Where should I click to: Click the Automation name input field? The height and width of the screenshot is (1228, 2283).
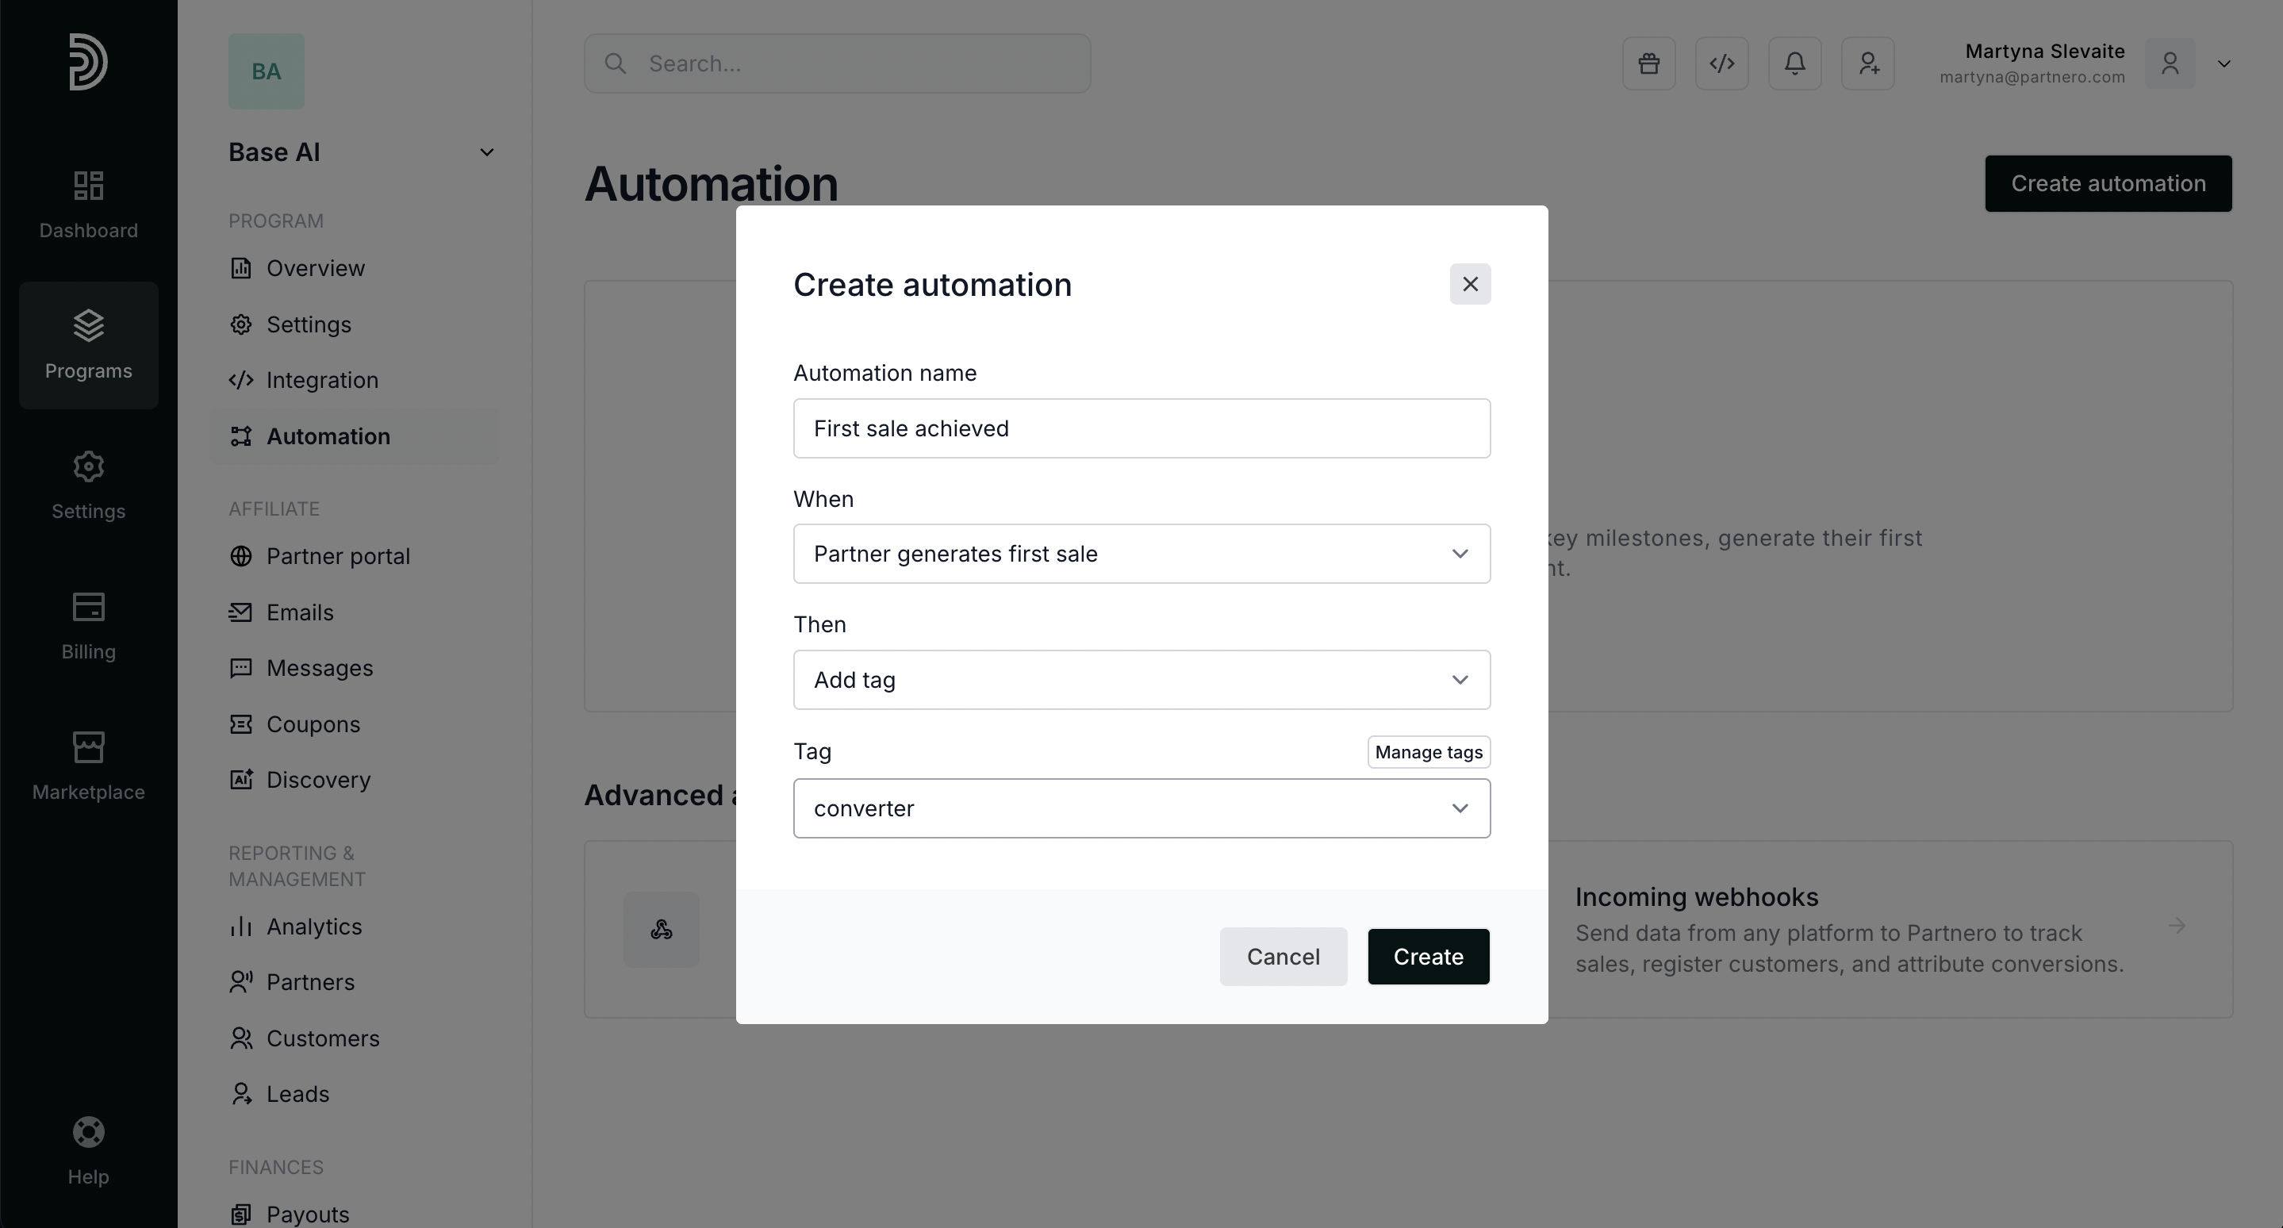(1141, 429)
